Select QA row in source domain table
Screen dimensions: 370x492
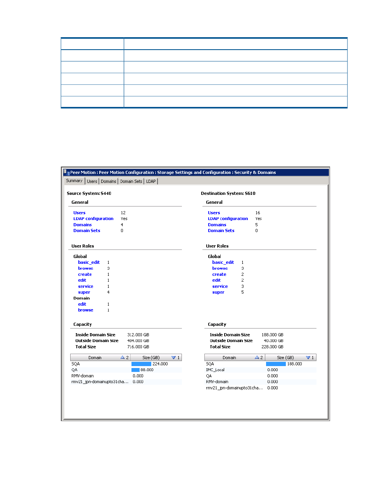pos(126,370)
